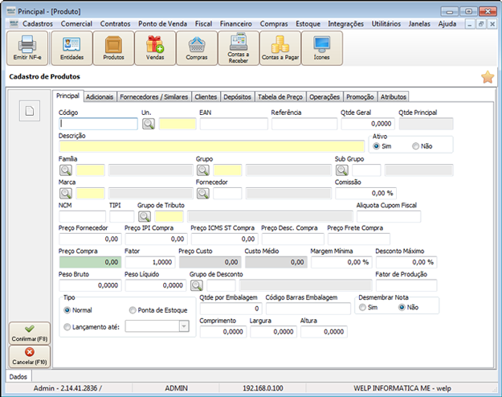Select Lançamento até radio button

pyautogui.click(x=67, y=327)
